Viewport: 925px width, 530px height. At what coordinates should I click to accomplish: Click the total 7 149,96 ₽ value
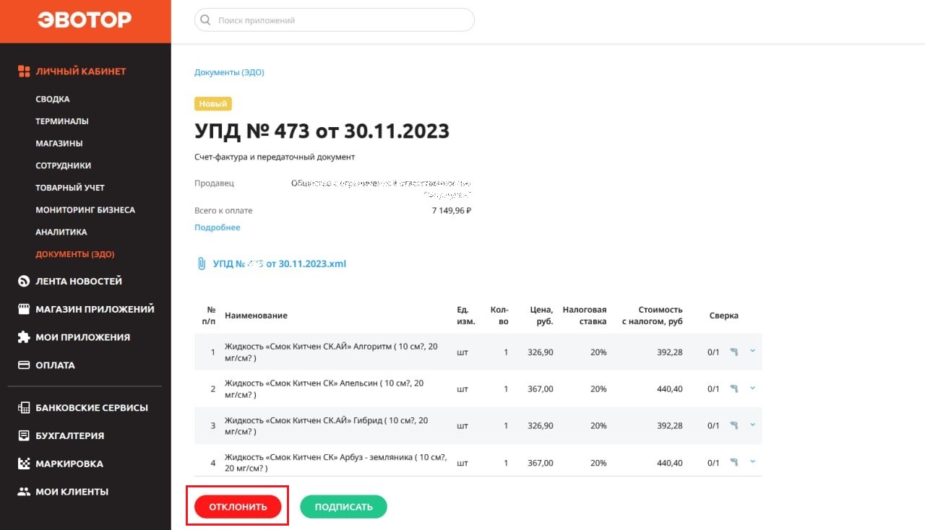click(452, 211)
